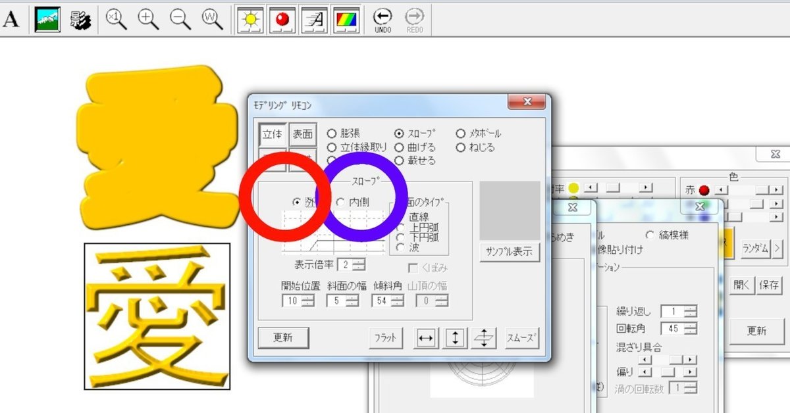
Task: Click the 更新 update button in the dialog
Action: click(x=284, y=337)
